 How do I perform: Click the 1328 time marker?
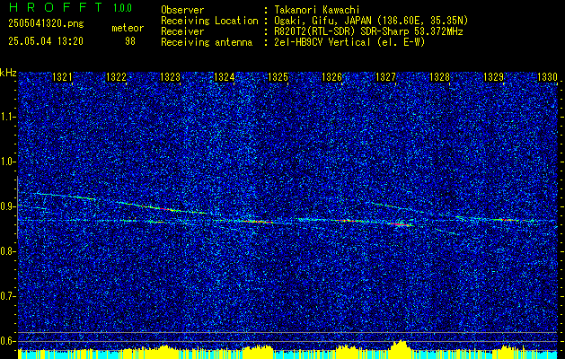(440, 76)
